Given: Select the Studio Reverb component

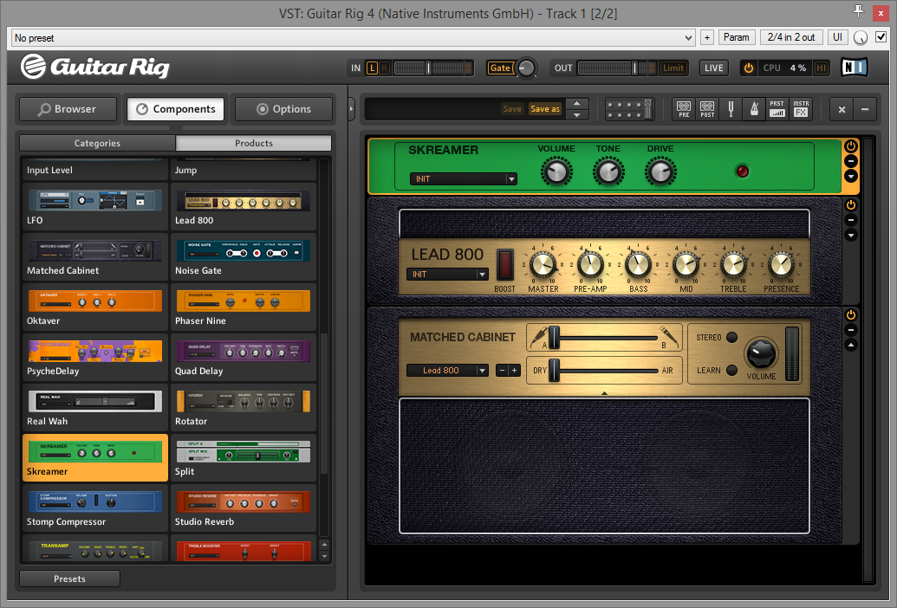Looking at the screenshot, I should 244,508.
